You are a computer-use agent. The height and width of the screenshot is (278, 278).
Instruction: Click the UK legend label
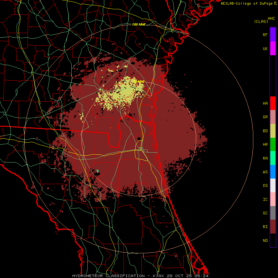(265, 48)
